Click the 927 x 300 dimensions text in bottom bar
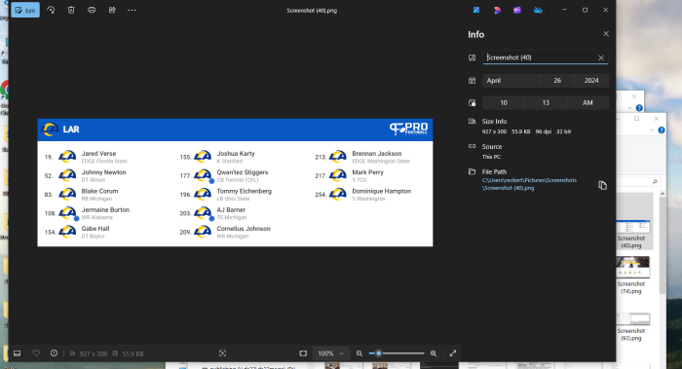Viewport: 682px width, 369px height. (94, 353)
